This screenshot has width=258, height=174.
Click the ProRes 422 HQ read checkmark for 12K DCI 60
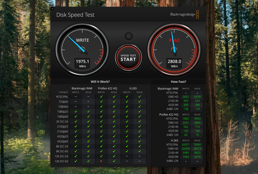(114, 161)
